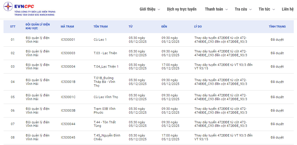This screenshot has height=145, width=297.
Task: Click station code IC53003B
Action: tap(68, 111)
